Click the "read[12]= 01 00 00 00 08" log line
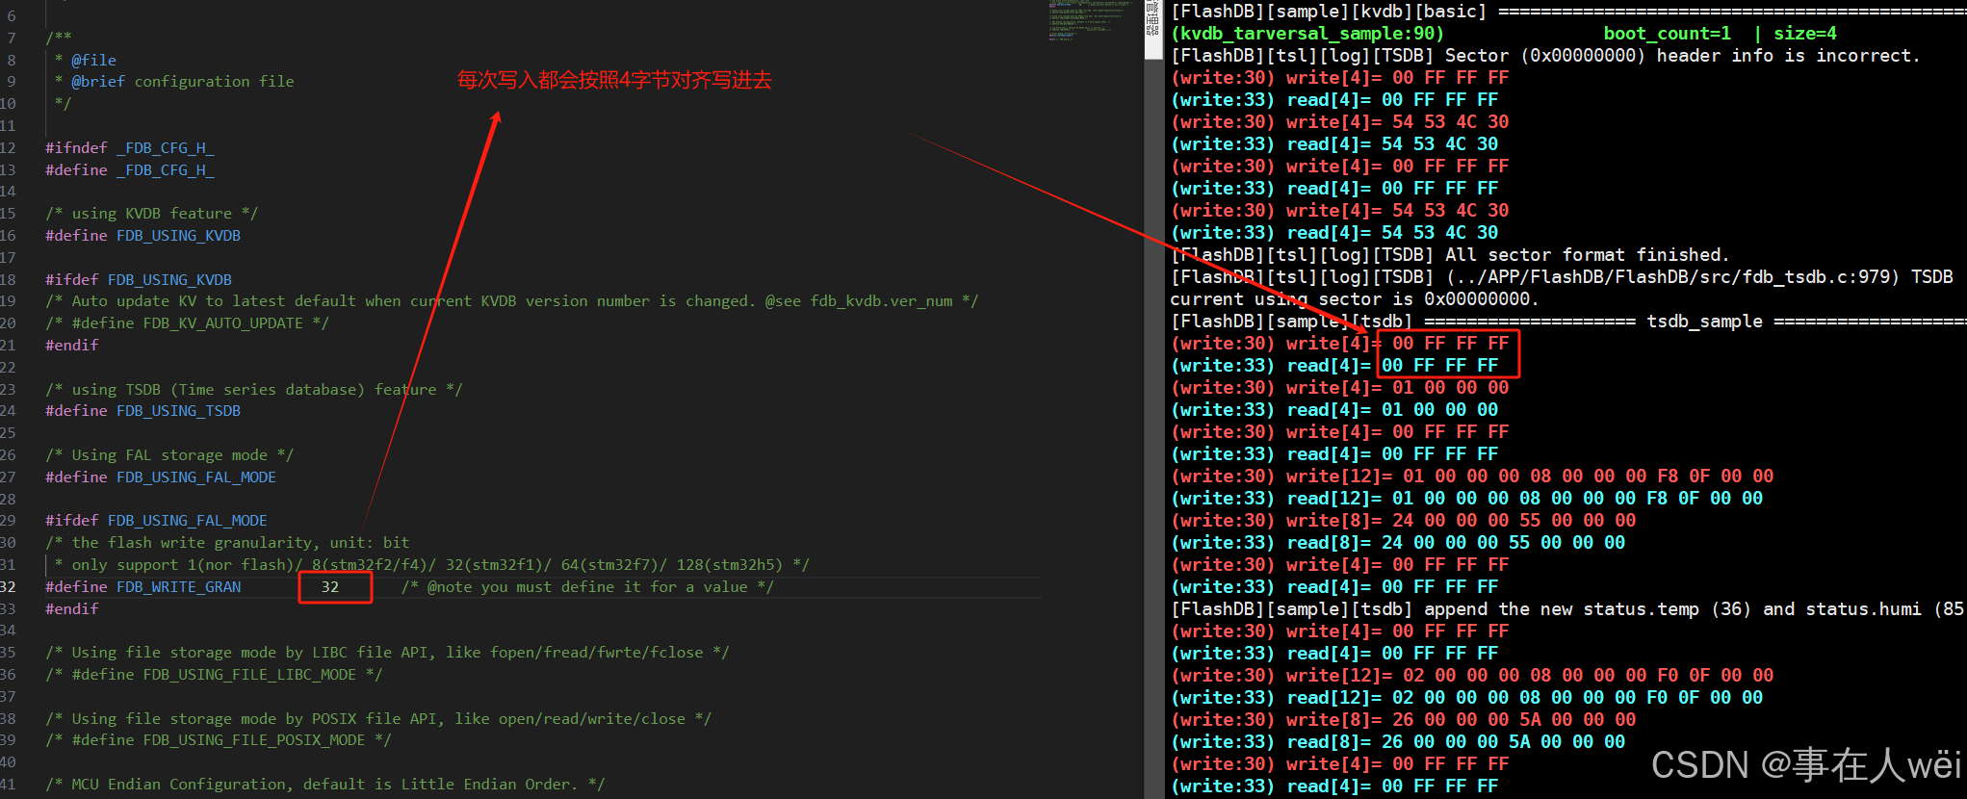Screen dimensions: 1967x799 tap(1467, 499)
